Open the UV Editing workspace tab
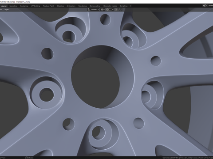 click(35, 6)
